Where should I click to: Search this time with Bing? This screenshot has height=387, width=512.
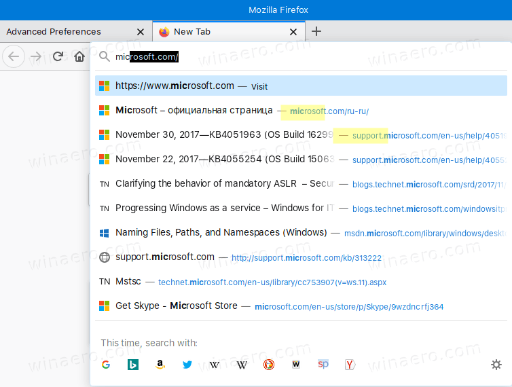[x=133, y=365]
